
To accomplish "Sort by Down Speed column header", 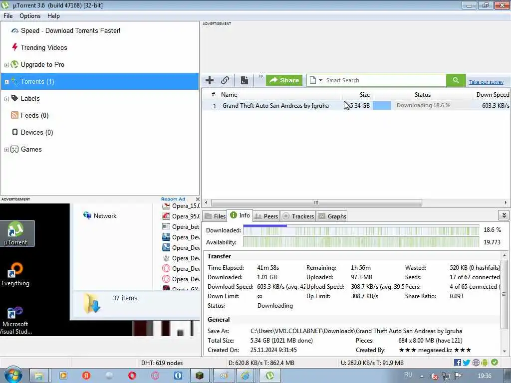I will click(x=493, y=95).
